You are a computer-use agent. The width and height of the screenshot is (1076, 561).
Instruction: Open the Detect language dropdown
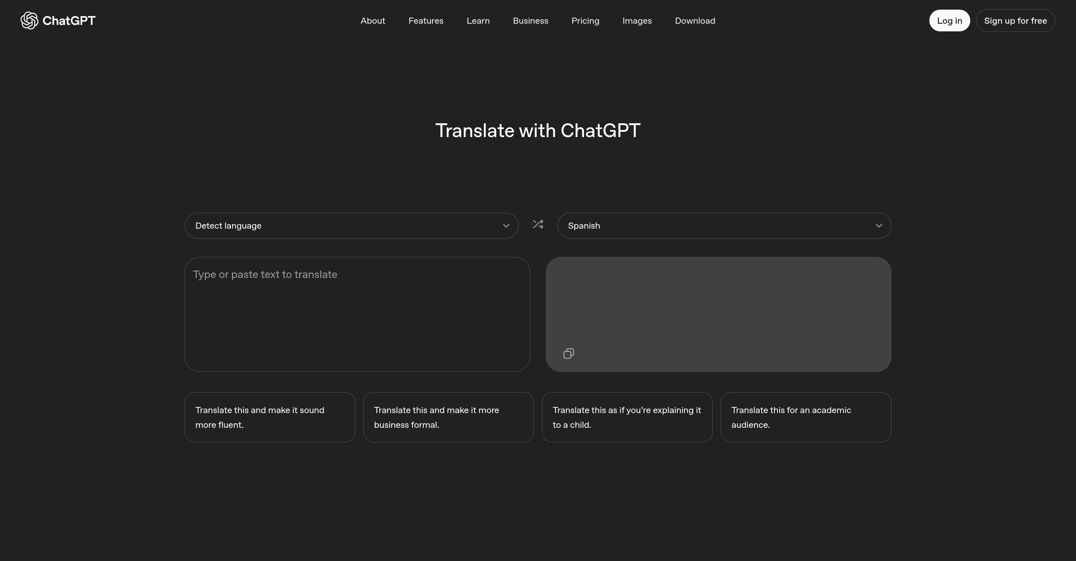(x=351, y=225)
